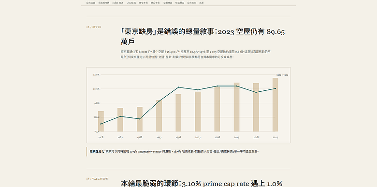The height and width of the screenshot is (187, 377).
Task: Select the 2018 bar in the chart
Action: tap(256, 107)
